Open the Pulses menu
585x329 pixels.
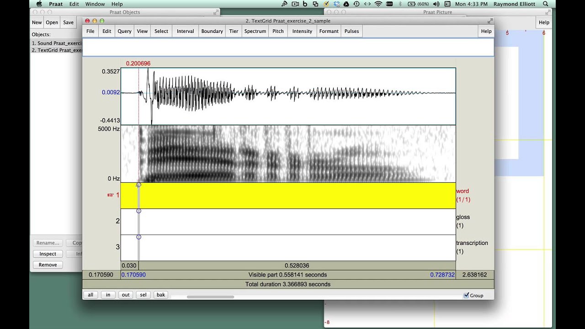(x=352, y=31)
